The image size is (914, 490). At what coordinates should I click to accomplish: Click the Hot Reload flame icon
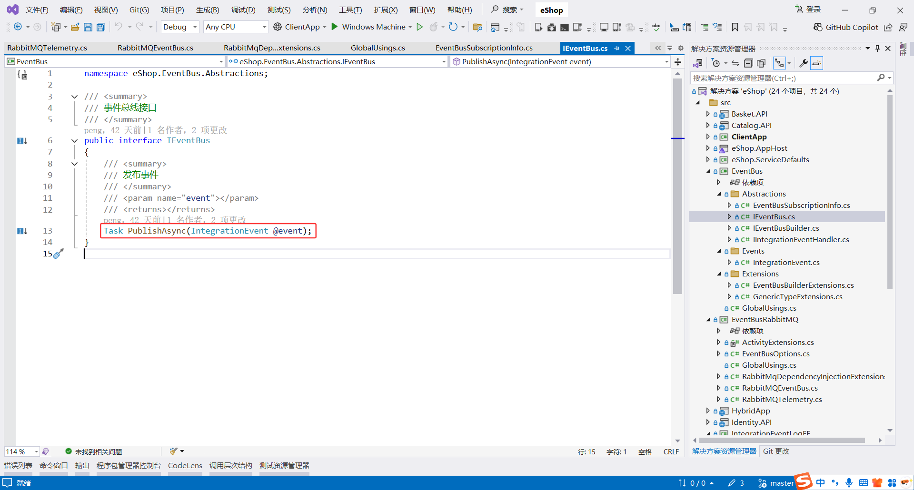(433, 27)
